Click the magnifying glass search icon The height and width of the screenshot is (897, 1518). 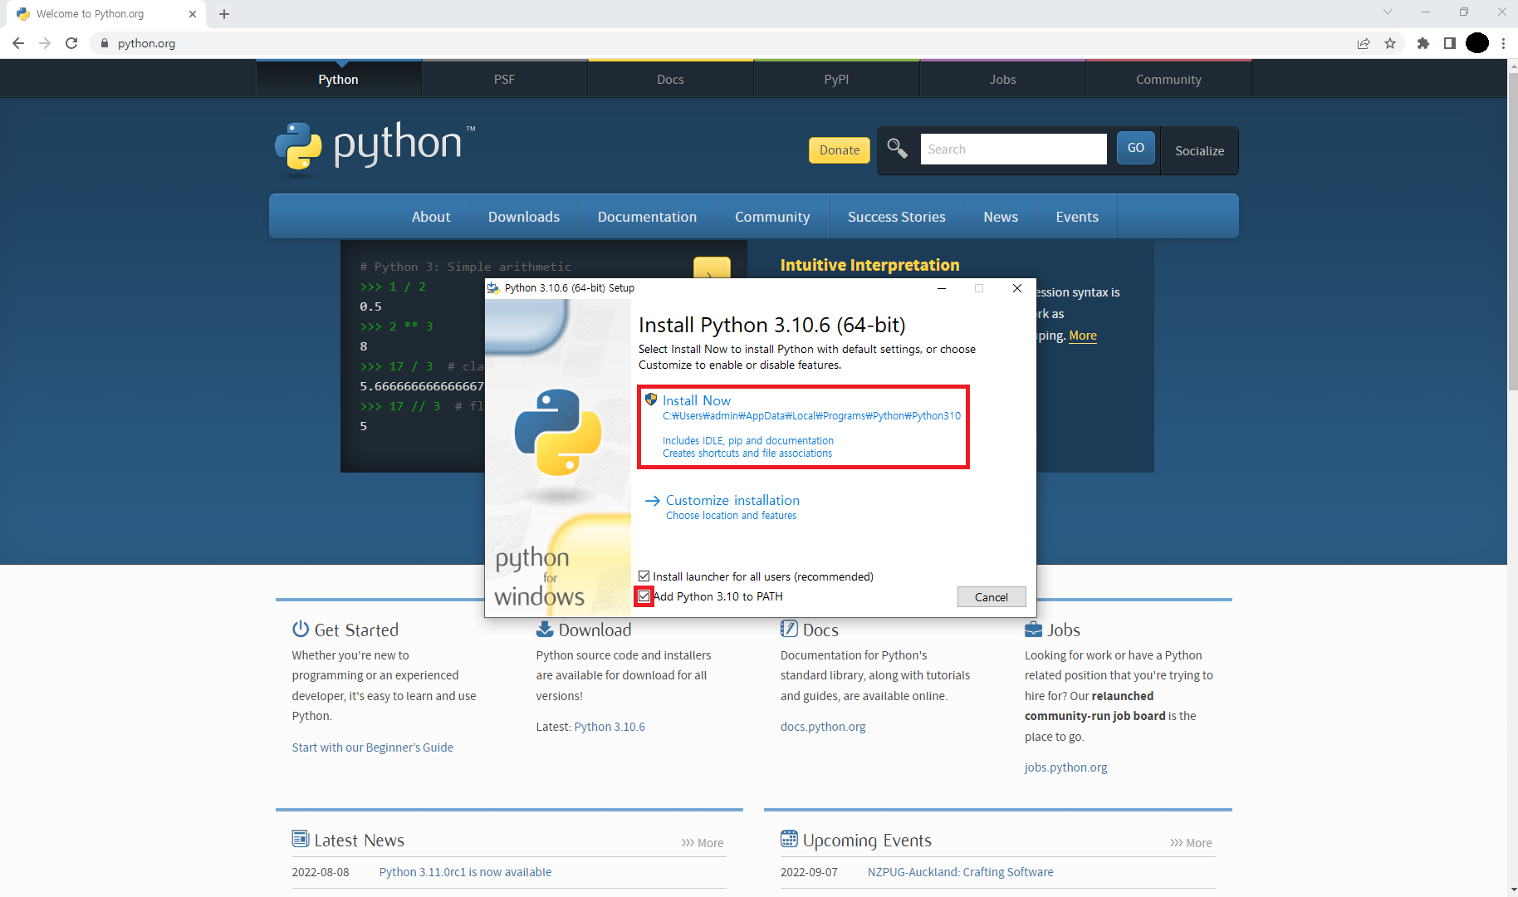[897, 149]
